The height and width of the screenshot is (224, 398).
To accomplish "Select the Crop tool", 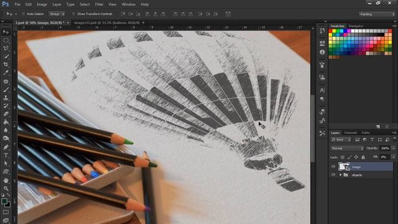I will tap(6, 64).
